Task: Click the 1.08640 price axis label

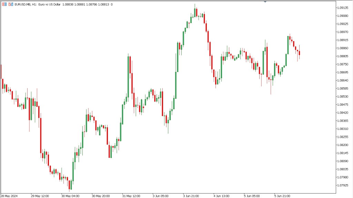Action: pyautogui.click(x=342, y=81)
